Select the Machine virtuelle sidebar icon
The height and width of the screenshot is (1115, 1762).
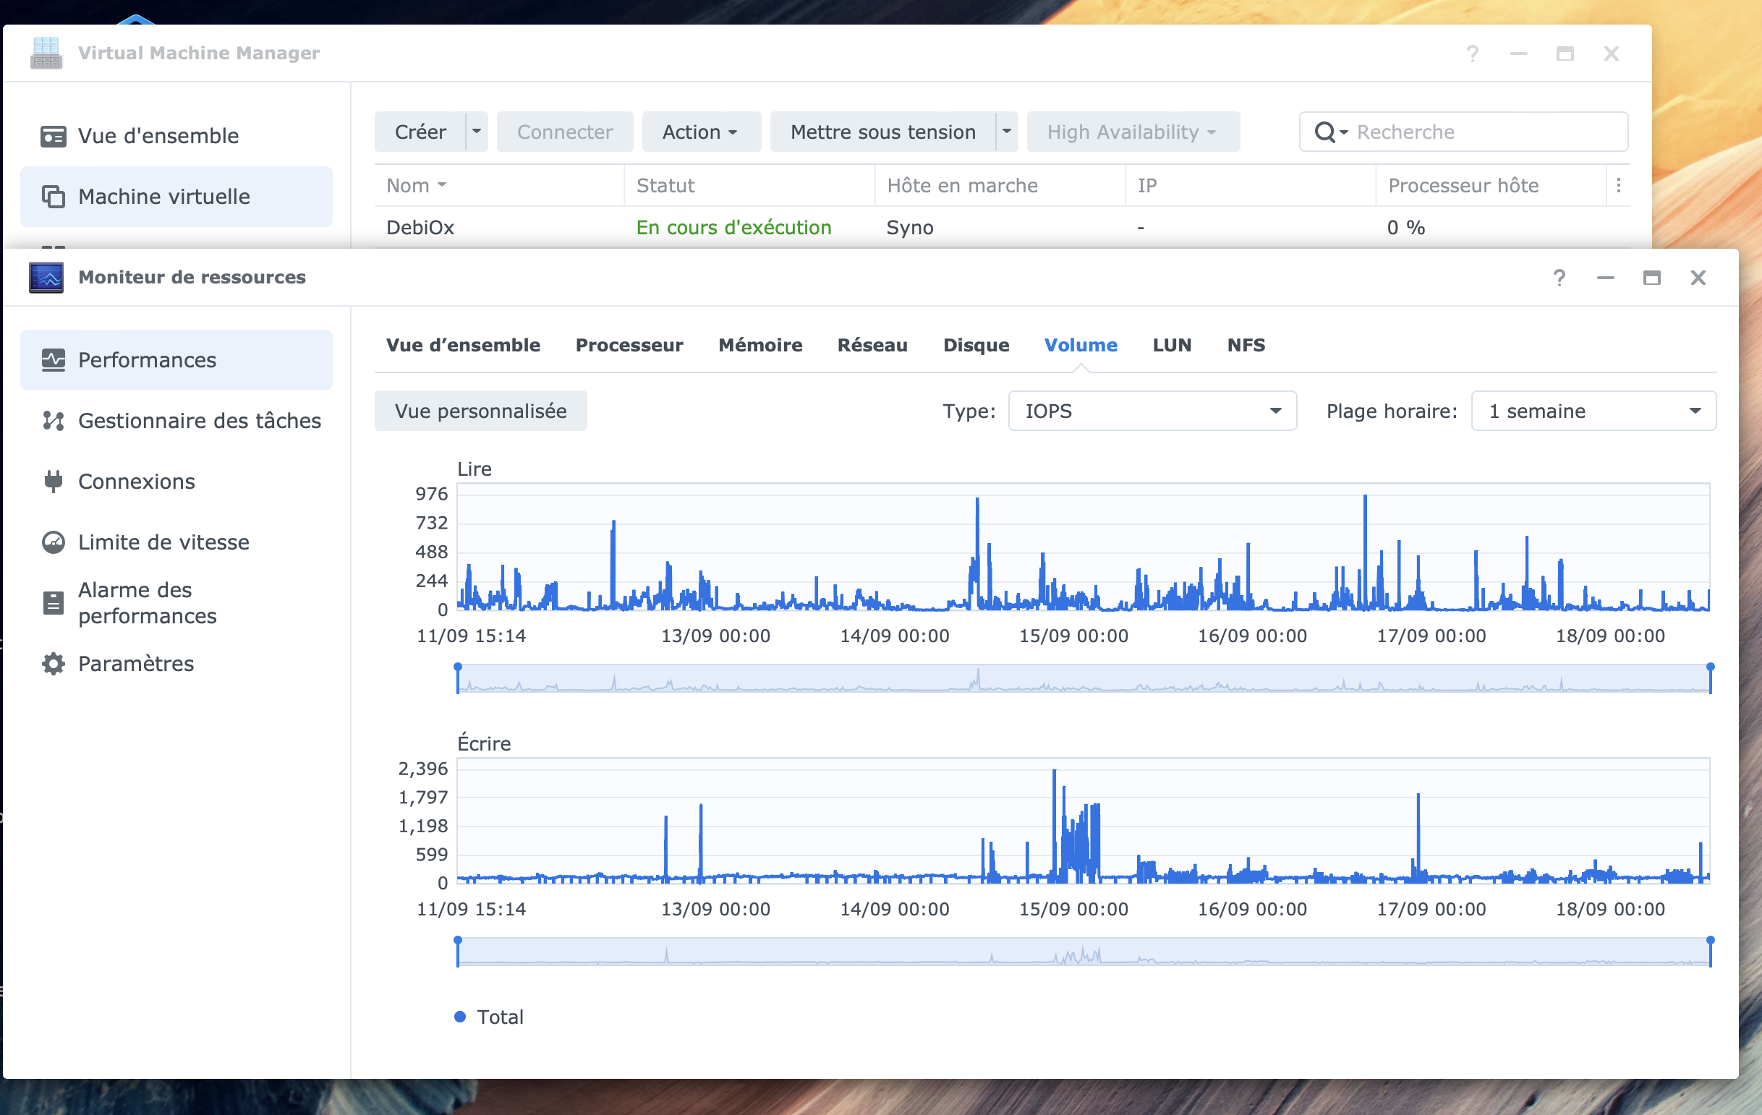pyautogui.click(x=53, y=197)
